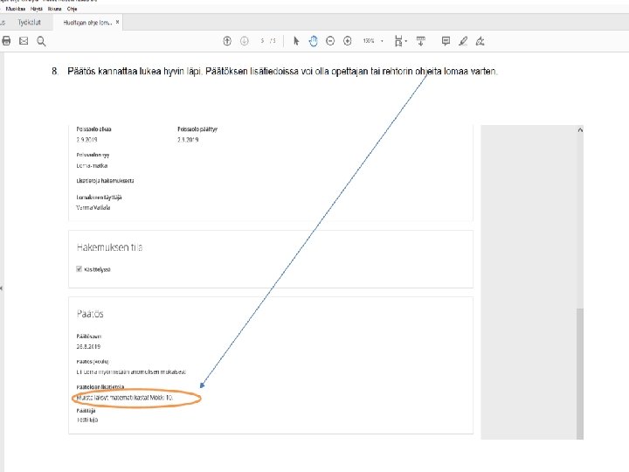Screen dimensions: 629x472
Task: Toggle the Käsittelyssä checkbox
Action: pos(79,269)
